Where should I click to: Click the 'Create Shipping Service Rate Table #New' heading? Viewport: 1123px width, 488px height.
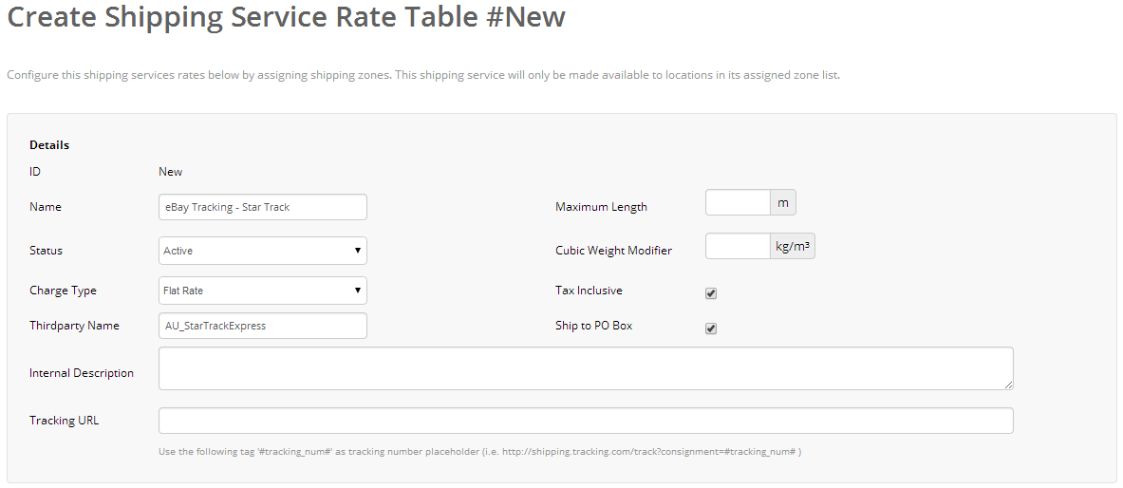286,17
